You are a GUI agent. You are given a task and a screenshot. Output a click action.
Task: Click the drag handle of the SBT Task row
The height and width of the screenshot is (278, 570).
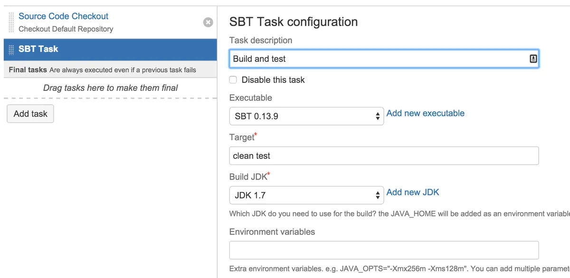click(12, 49)
